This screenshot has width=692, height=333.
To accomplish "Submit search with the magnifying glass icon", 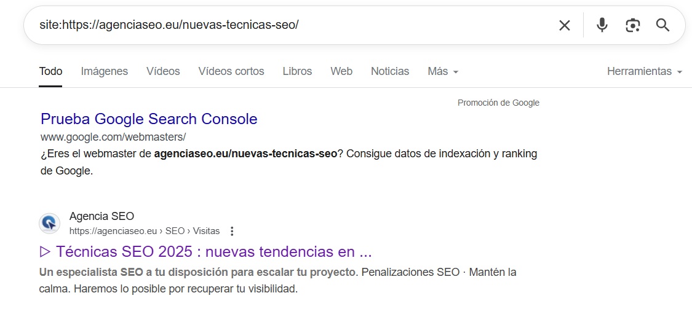I will point(663,25).
